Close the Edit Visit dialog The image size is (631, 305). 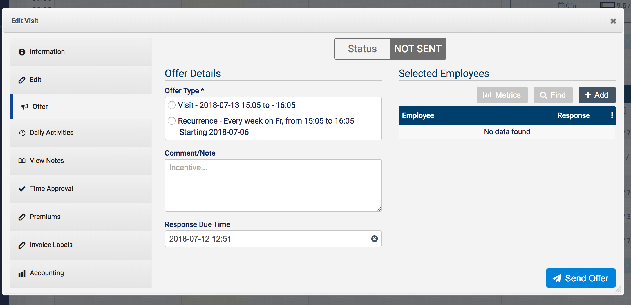613,21
